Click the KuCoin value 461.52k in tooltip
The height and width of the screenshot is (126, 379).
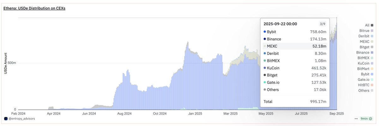pos(319,68)
